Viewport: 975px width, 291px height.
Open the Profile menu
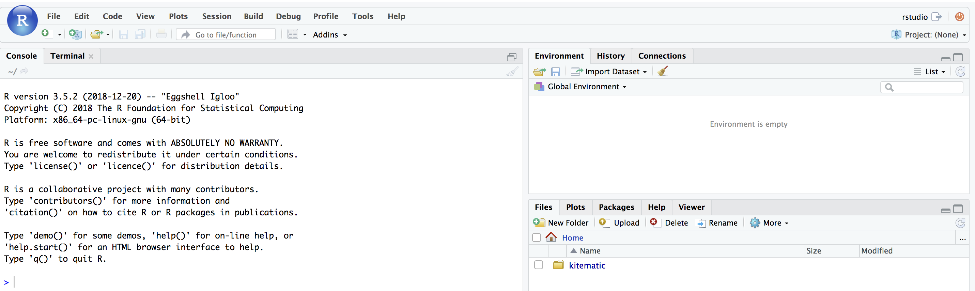click(x=326, y=16)
